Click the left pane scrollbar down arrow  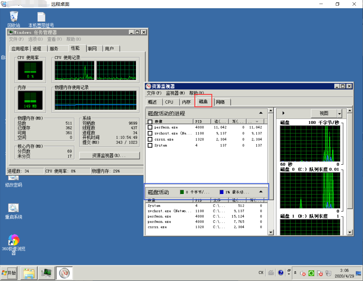tap(271, 232)
